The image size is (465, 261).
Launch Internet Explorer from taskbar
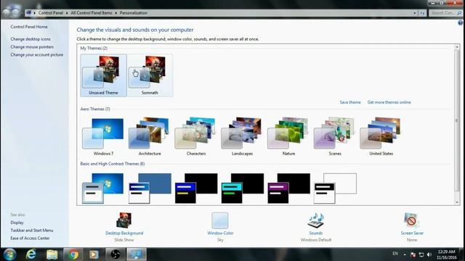(31, 254)
